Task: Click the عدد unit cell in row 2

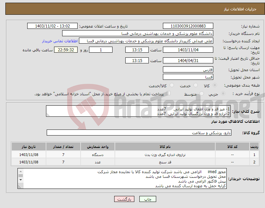Action: tap(98, 162)
